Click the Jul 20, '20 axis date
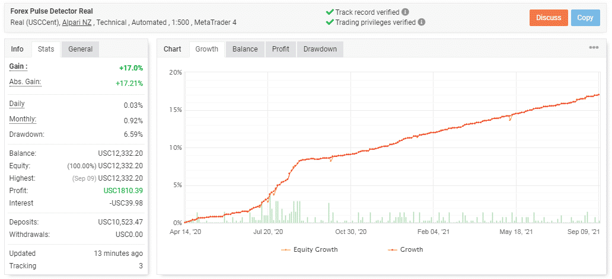This screenshot has height=279, width=612. [x=268, y=232]
